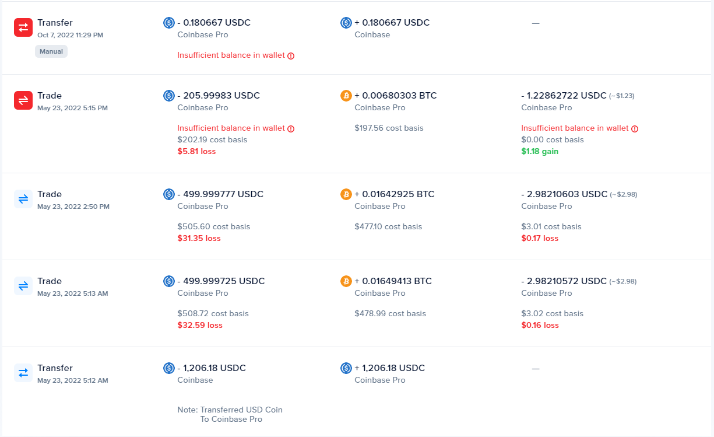This screenshot has width=714, height=437.
Task: Click the $202.19 cost basis text
Action: tap(212, 140)
